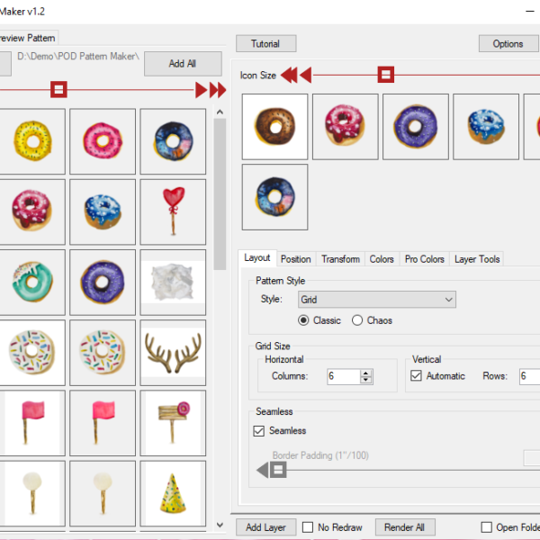Click the Rows number field
The image size is (540, 540).
530,376
